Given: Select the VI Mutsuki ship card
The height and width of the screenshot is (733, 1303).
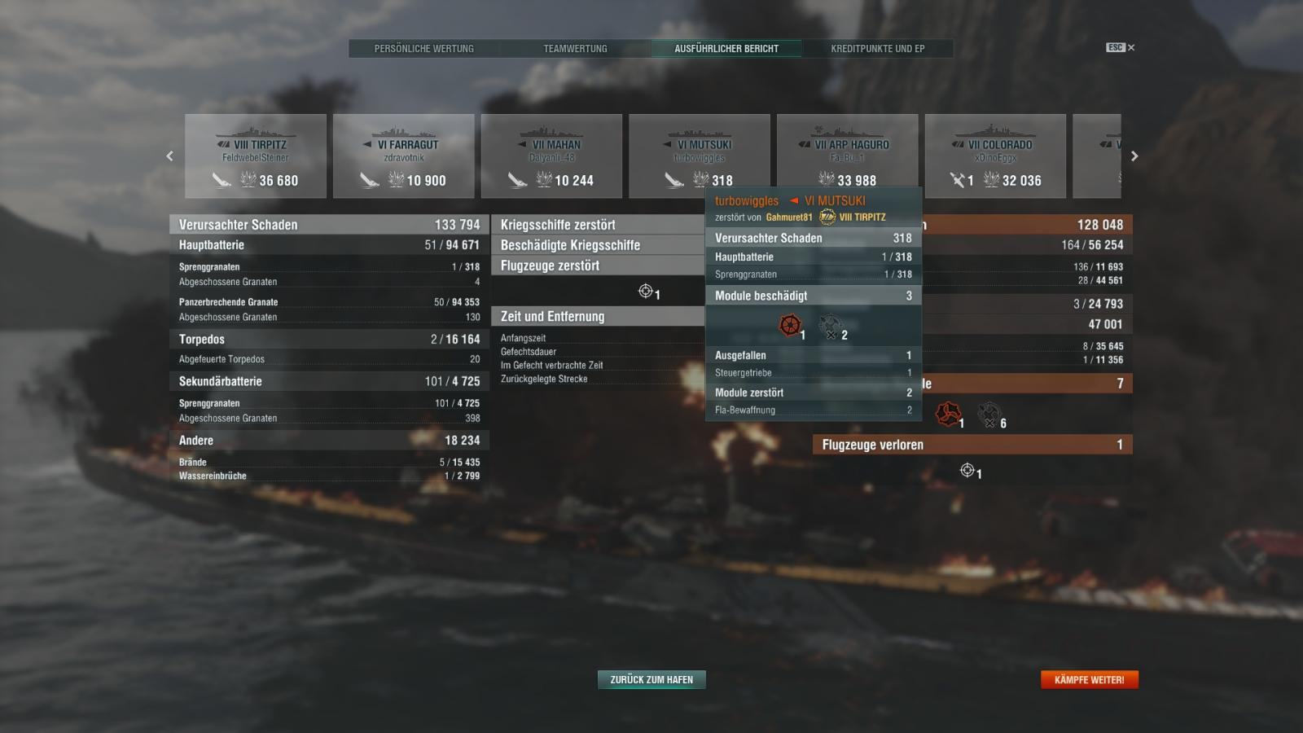Looking at the screenshot, I should pyautogui.click(x=700, y=156).
